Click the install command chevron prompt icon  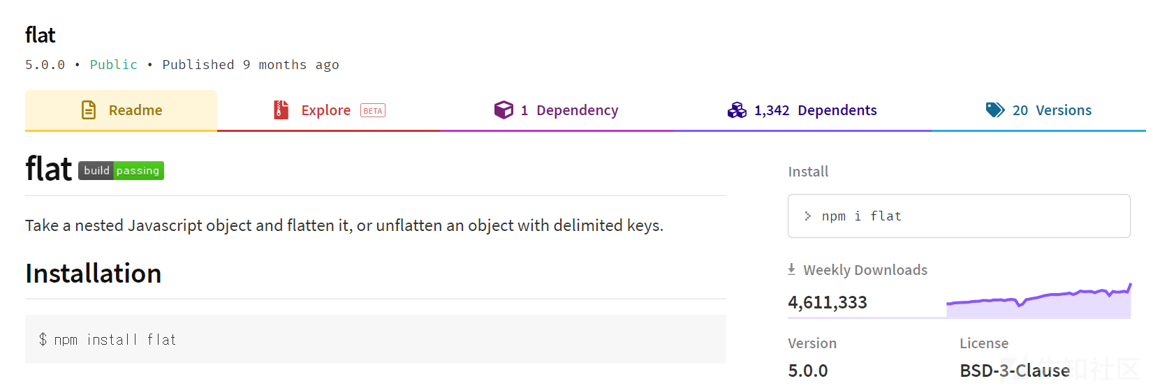point(807,216)
